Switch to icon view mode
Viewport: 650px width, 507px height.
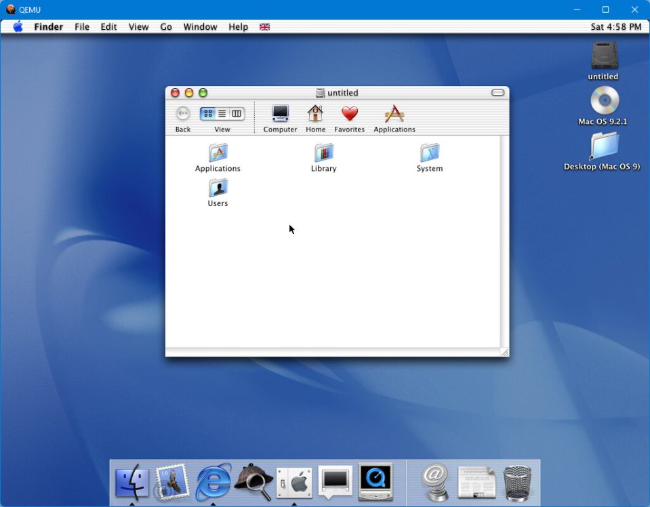pos(208,114)
